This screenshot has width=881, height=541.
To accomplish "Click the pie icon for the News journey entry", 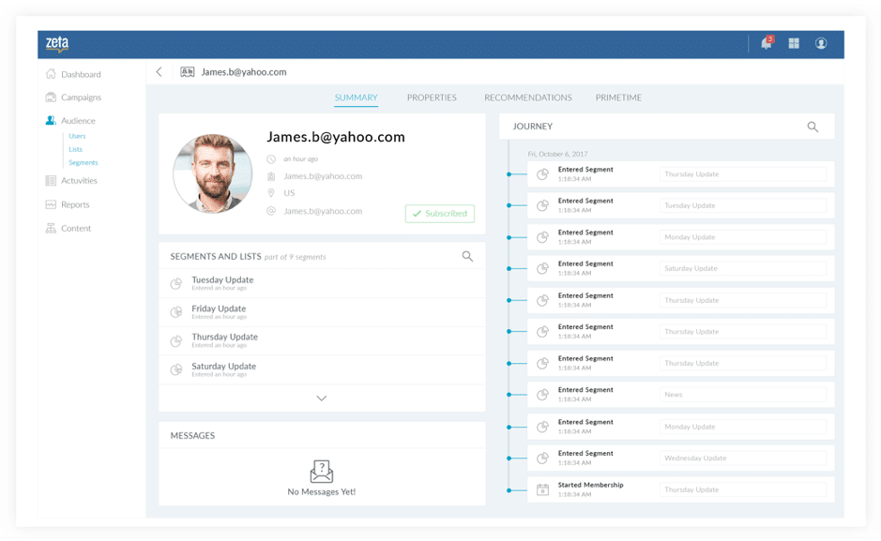I will (x=542, y=395).
